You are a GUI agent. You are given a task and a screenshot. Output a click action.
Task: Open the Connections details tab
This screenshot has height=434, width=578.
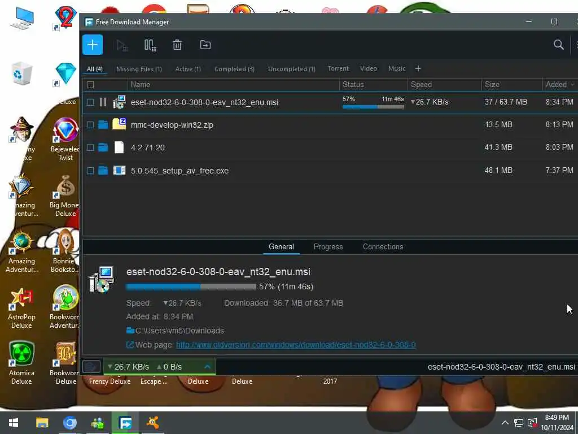(383, 247)
